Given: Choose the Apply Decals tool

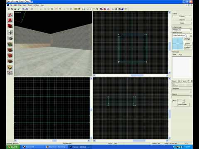Looking at the screenshot, I should (x=10, y=55).
